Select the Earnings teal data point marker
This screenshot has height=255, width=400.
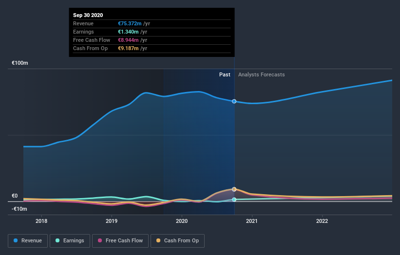(234, 200)
